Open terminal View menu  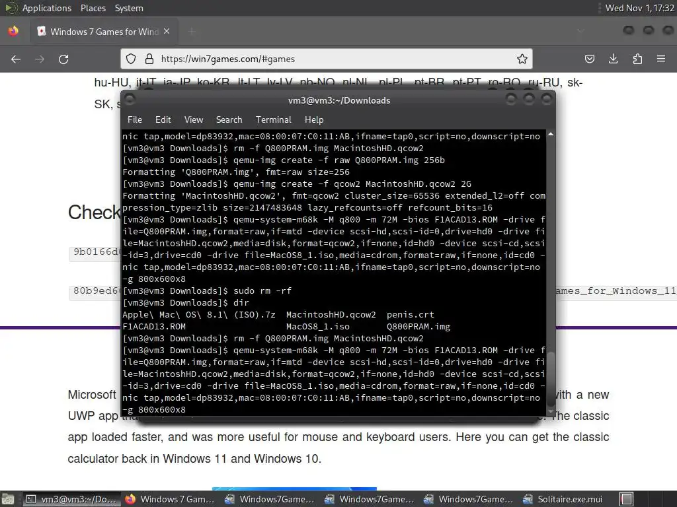click(x=194, y=120)
